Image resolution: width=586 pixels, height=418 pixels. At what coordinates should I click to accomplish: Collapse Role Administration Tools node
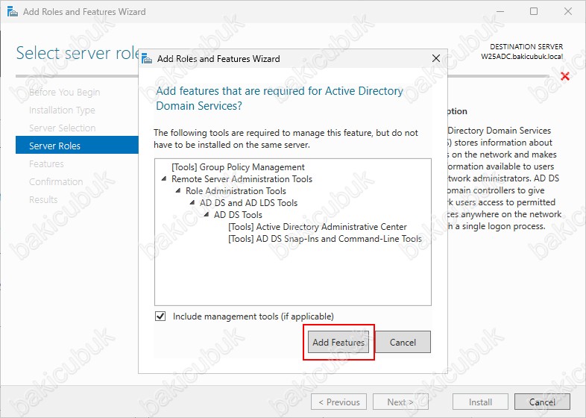click(x=178, y=191)
